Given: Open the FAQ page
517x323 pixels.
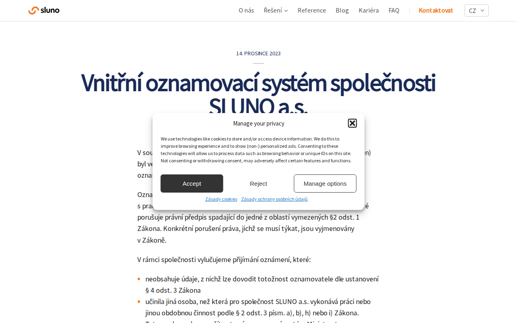Looking at the screenshot, I should 394,10.
